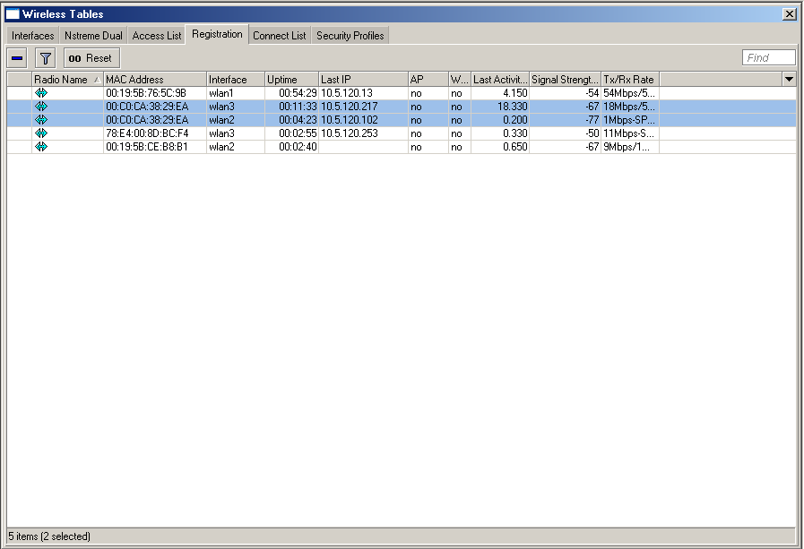This screenshot has height=549, width=804.
Task: Click the Reset counters button
Action: click(x=91, y=58)
